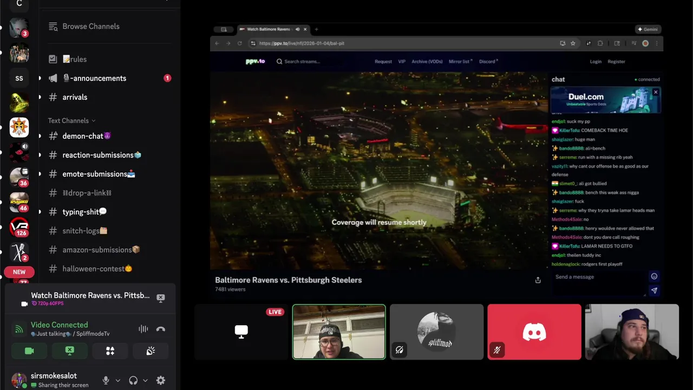Click Register on ppv.to
Image resolution: width=693 pixels, height=390 pixels.
click(616, 61)
